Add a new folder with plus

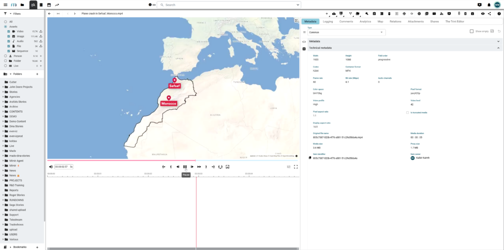(x=37, y=74)
